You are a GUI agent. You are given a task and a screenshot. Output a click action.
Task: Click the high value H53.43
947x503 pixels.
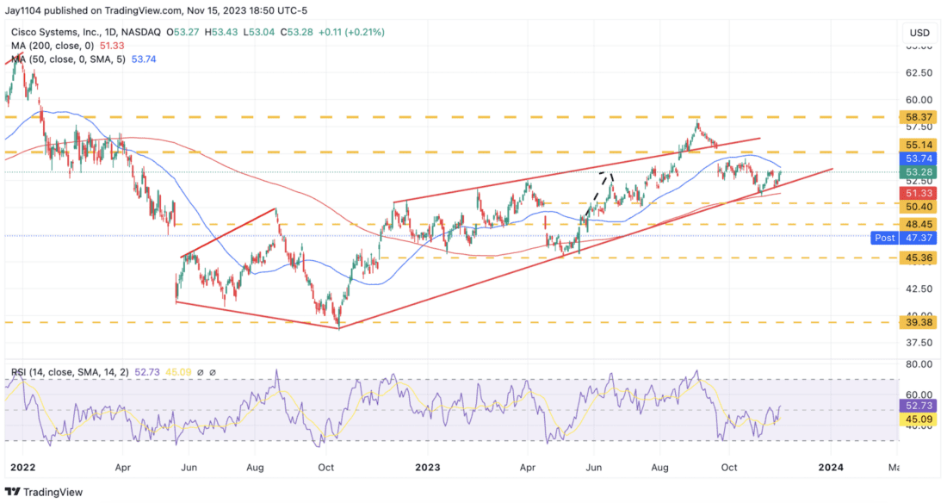click(221, 32)
